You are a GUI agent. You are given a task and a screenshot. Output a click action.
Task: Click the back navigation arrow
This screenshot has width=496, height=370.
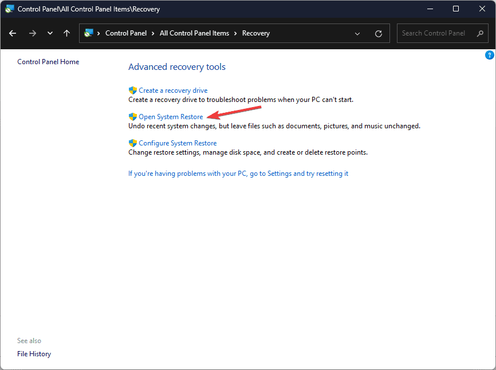coord(13,33)
